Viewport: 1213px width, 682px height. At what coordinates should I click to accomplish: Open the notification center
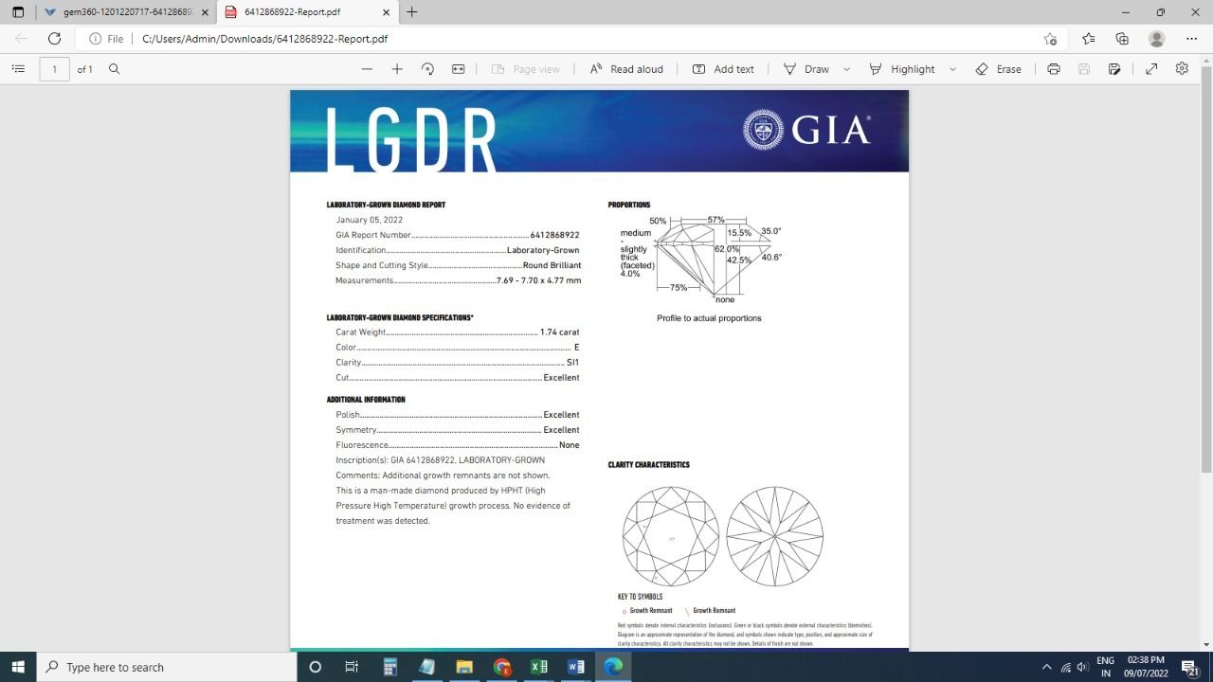1191,667
